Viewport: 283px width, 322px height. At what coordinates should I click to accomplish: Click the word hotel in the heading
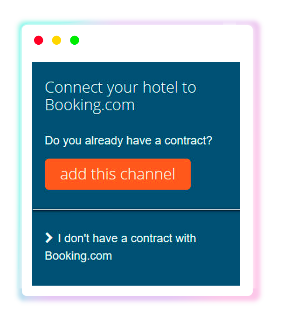[160, 87]
